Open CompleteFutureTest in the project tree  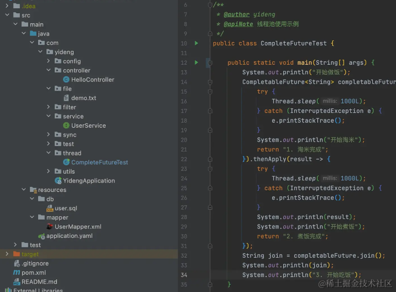click(x=99, y=163)
